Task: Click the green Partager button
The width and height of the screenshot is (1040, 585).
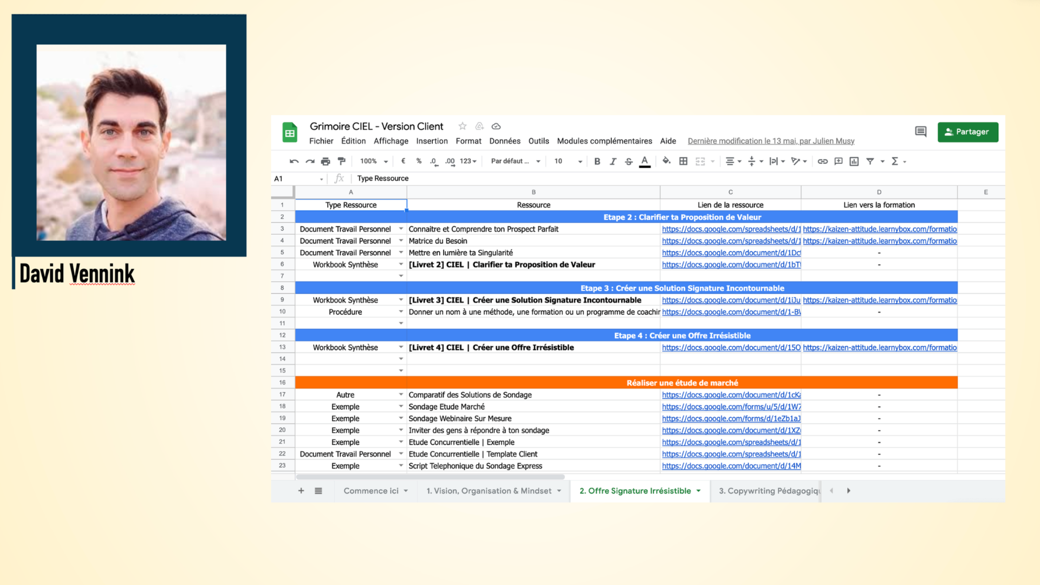Action: pyautogui.click(x=967, y=132)
